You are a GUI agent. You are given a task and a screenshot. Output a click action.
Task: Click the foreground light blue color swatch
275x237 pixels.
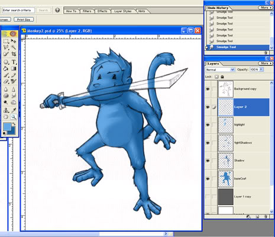[x=7, y=127]
